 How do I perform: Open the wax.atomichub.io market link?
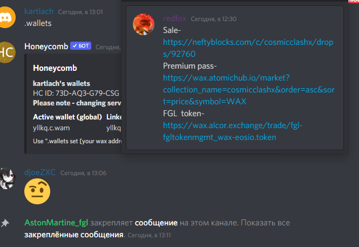[x=249, y=90]
